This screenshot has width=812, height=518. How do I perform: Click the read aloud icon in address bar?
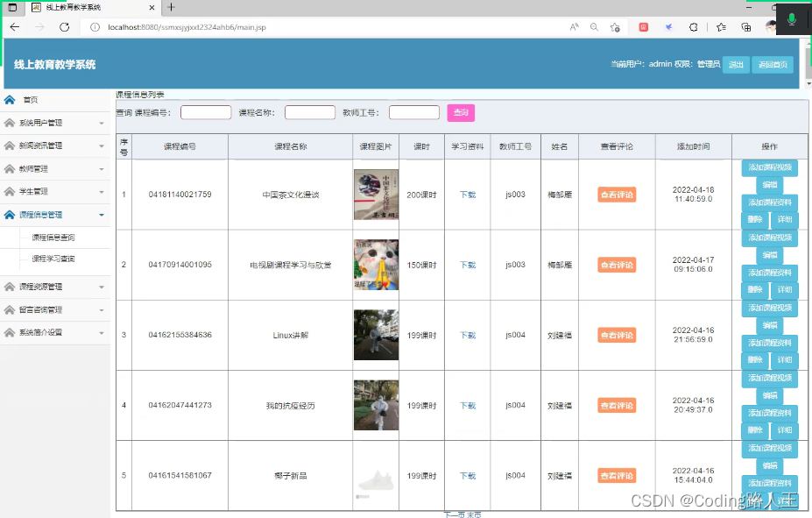pos(575,27)
